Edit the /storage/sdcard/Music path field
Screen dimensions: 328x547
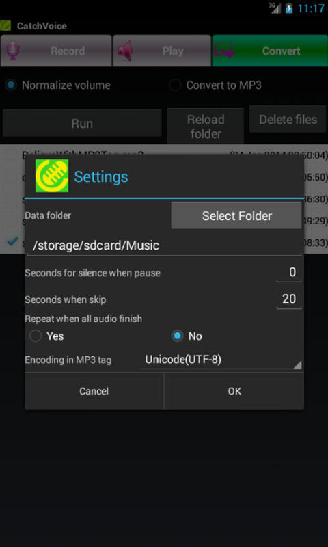point(164,245)
